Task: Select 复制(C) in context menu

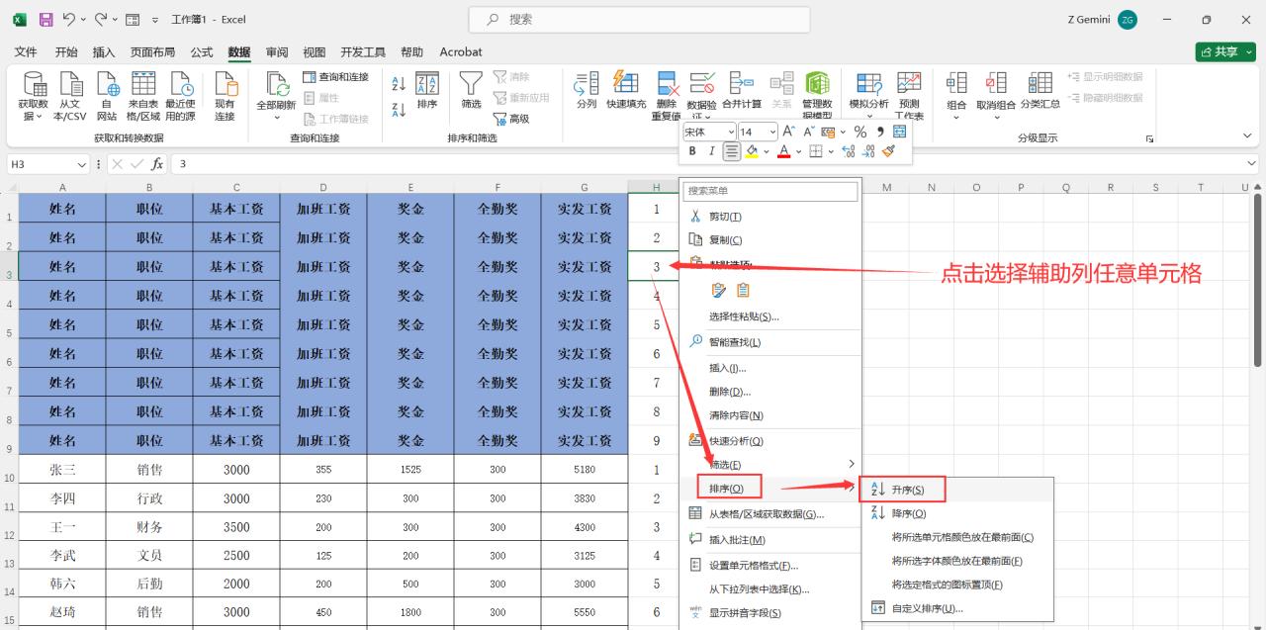Action: pos(769,240)
